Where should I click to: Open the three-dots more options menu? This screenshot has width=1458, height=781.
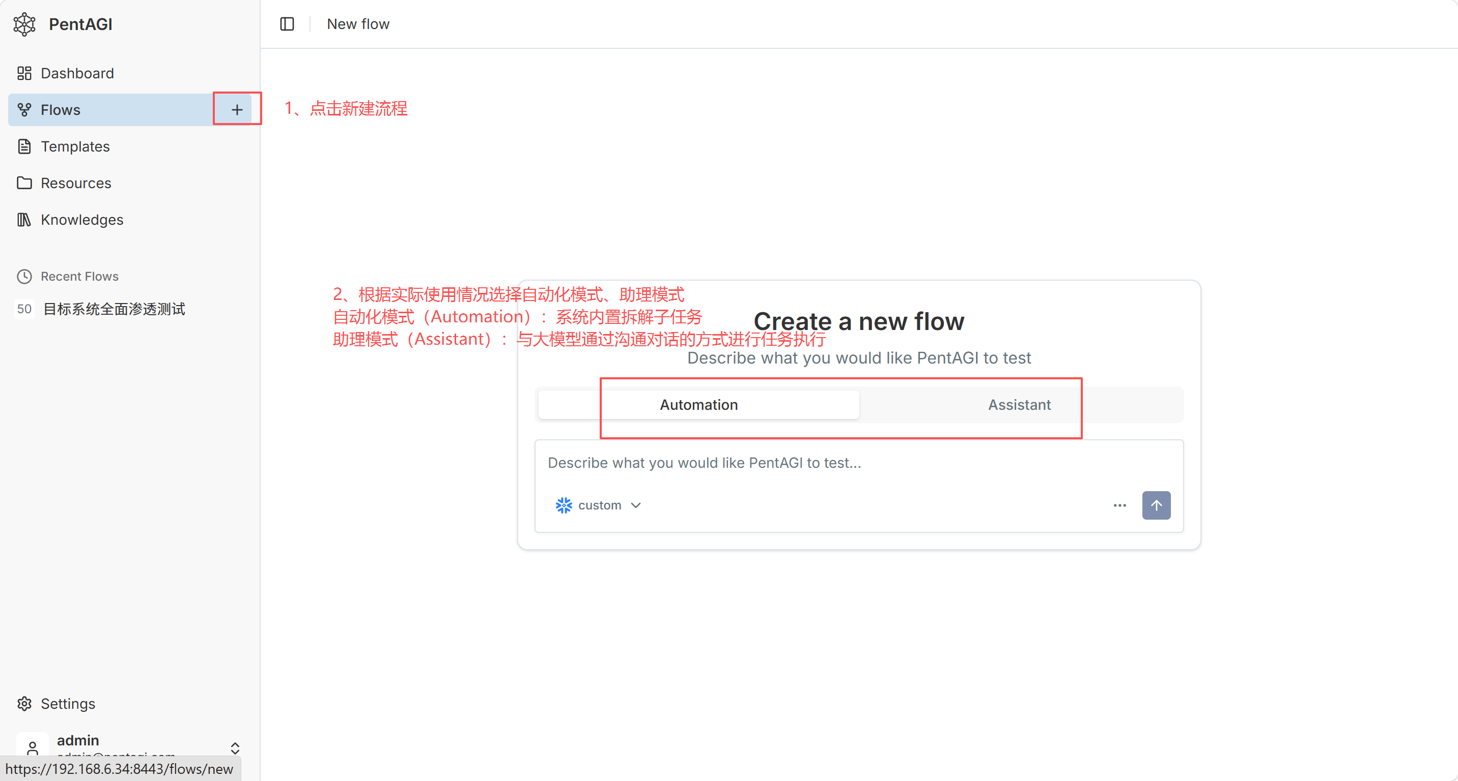(x=1119, y=505)
